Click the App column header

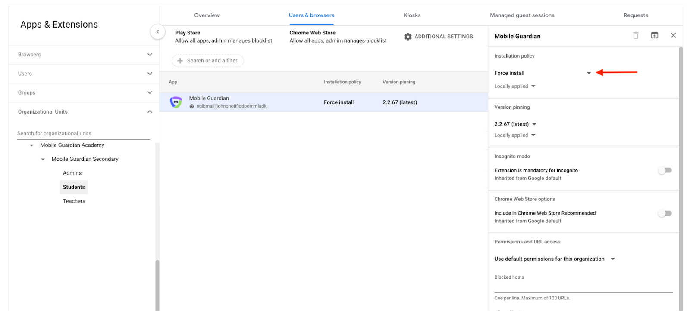tap(173, 82)
